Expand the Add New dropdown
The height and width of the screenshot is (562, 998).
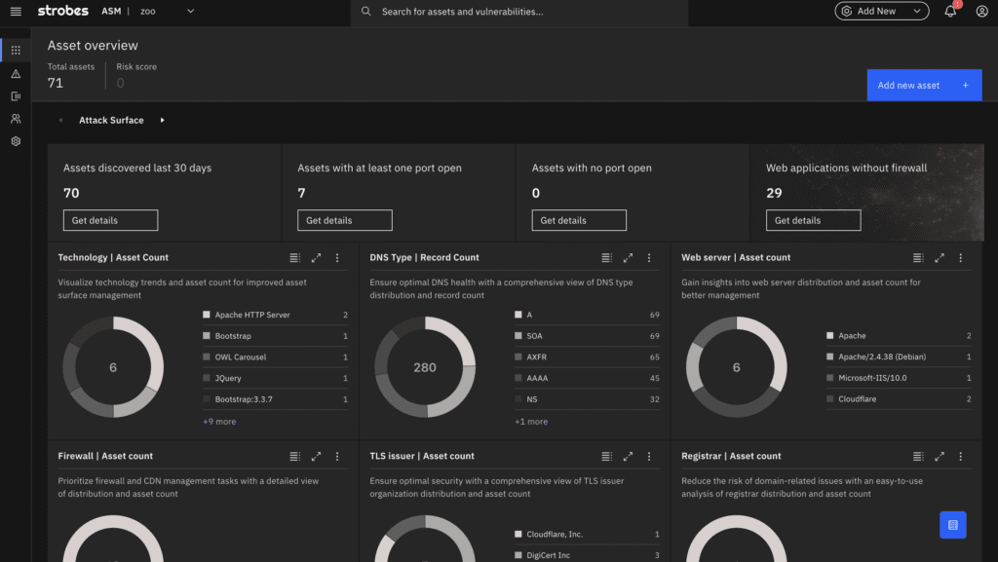(881, 12)
